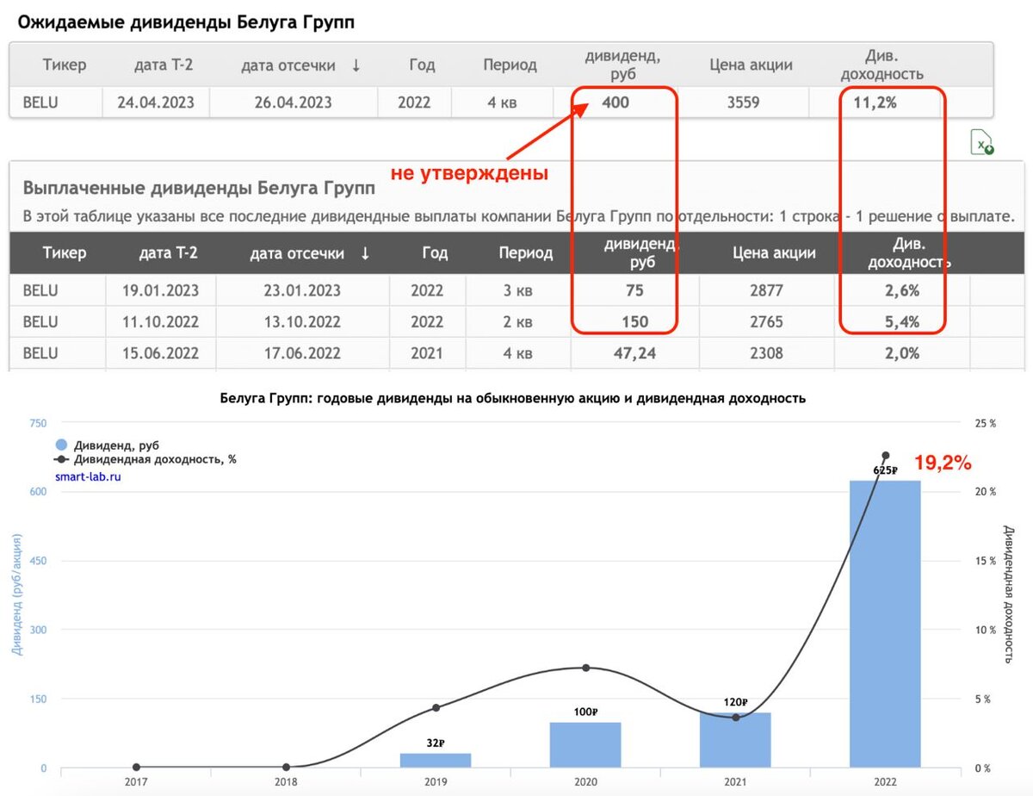Click share price 2308
The image size is (1033, 796).
766,353
